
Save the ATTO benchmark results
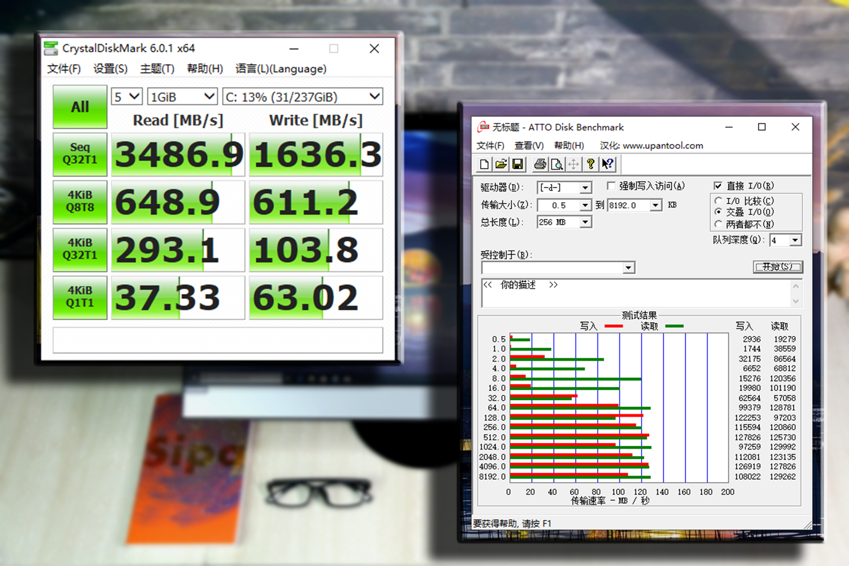click(518, 164)
